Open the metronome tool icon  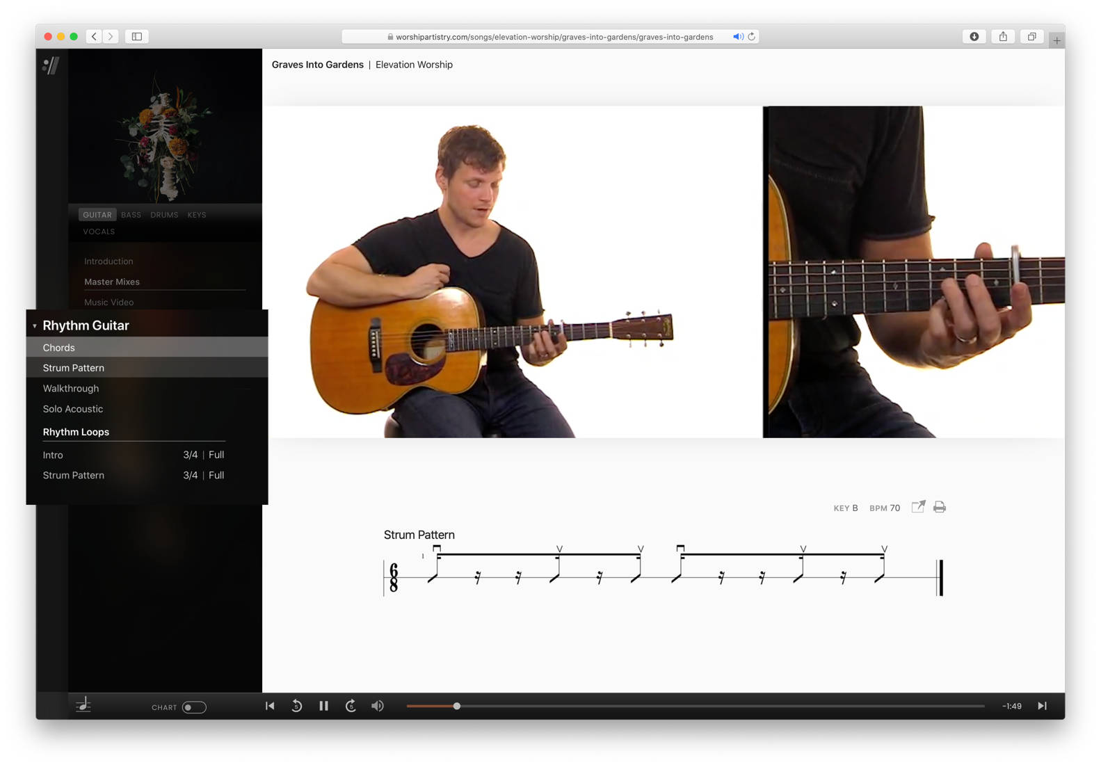pyautogui.click(x=83, y=705)
